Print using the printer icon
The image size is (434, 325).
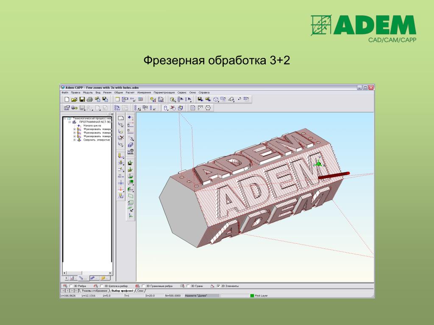[x=89, y=99]
